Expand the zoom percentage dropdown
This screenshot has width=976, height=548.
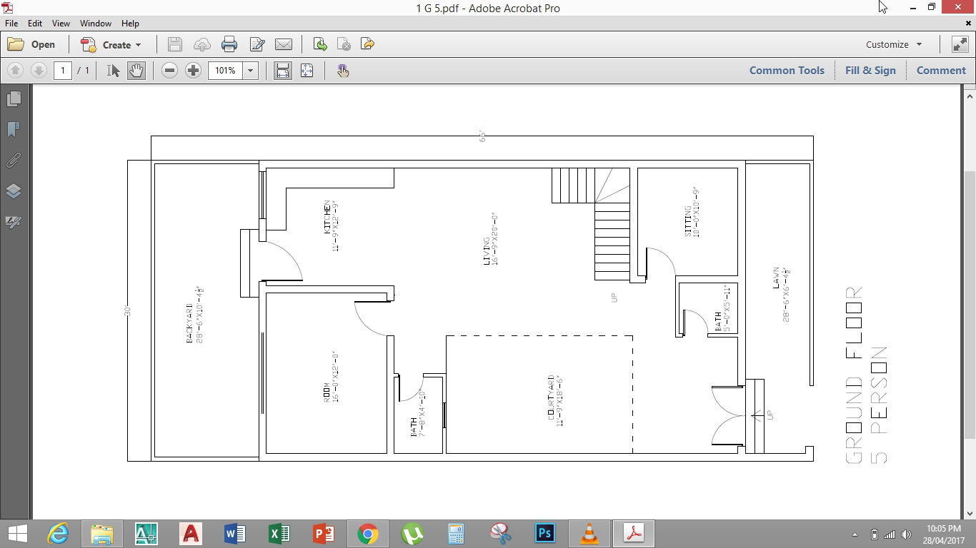click(250, 71)
